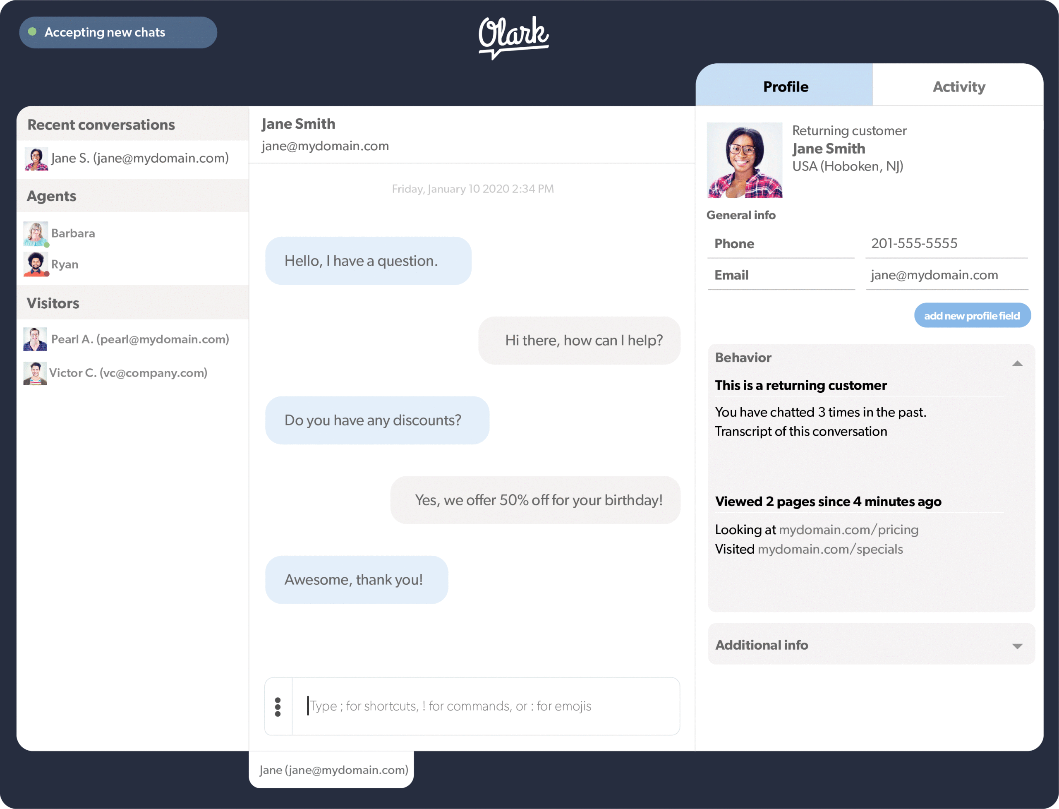Click Victor C. visitor profile icon
Viewport: 1059px width, 809px height.
pyautogui.click(x=36, y=372)
